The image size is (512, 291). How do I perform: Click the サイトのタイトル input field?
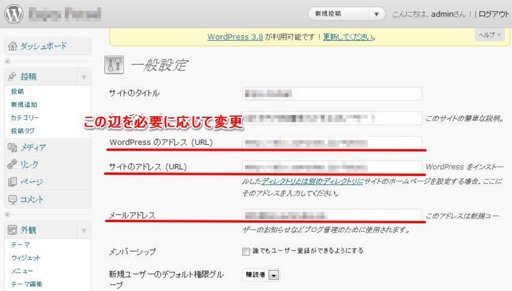(332, 94)
